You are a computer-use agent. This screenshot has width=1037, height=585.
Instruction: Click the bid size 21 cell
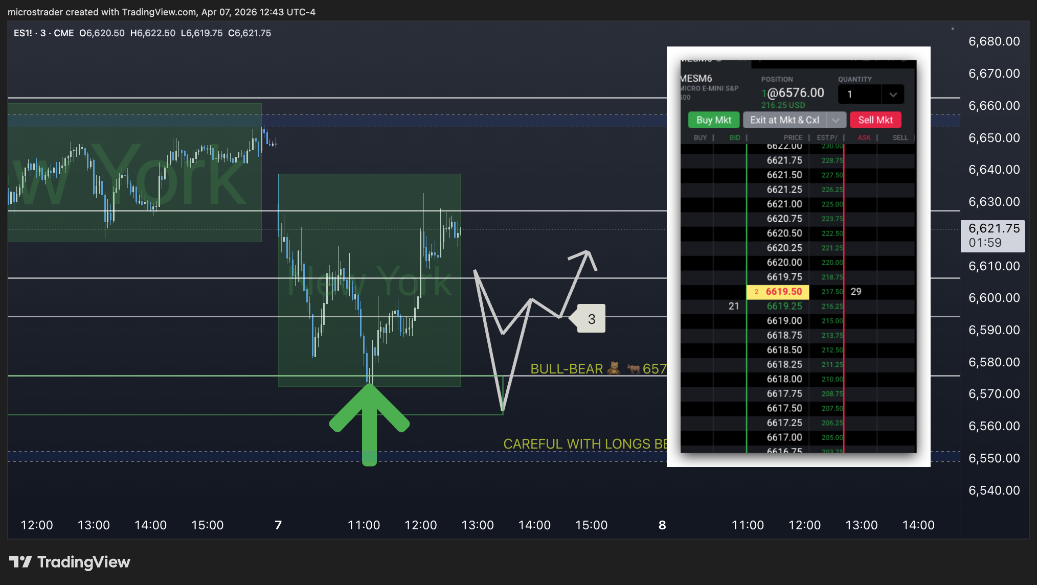734,307
